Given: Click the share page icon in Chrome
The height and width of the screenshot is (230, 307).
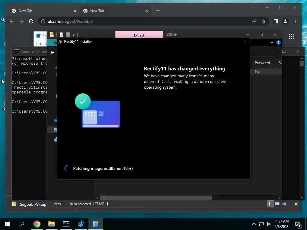Looking at the screenshot, I should pos(254,21).
